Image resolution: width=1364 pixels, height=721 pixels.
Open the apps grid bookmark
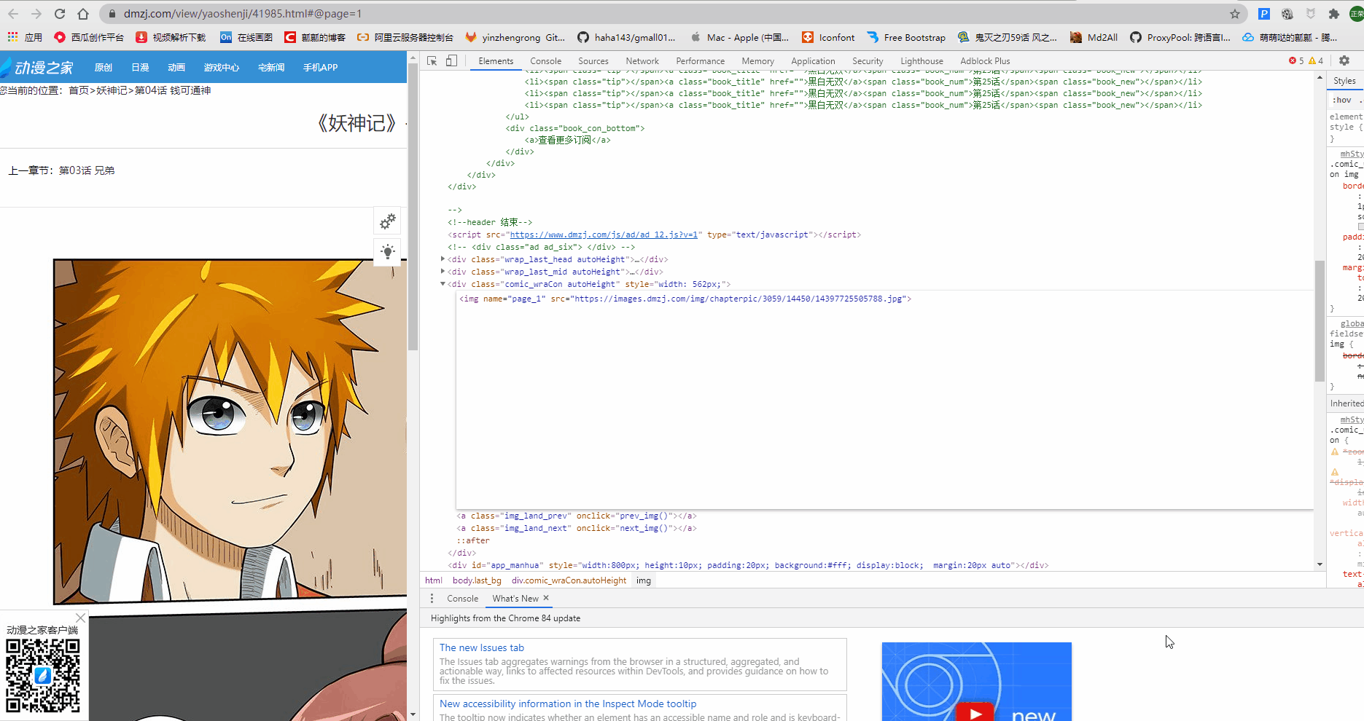coord(25,37)
